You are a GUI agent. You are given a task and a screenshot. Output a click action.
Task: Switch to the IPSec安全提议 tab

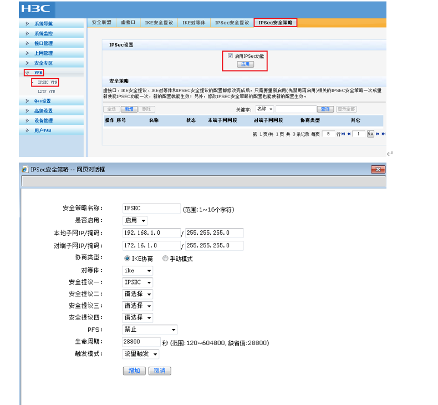[x=232, y=23]
